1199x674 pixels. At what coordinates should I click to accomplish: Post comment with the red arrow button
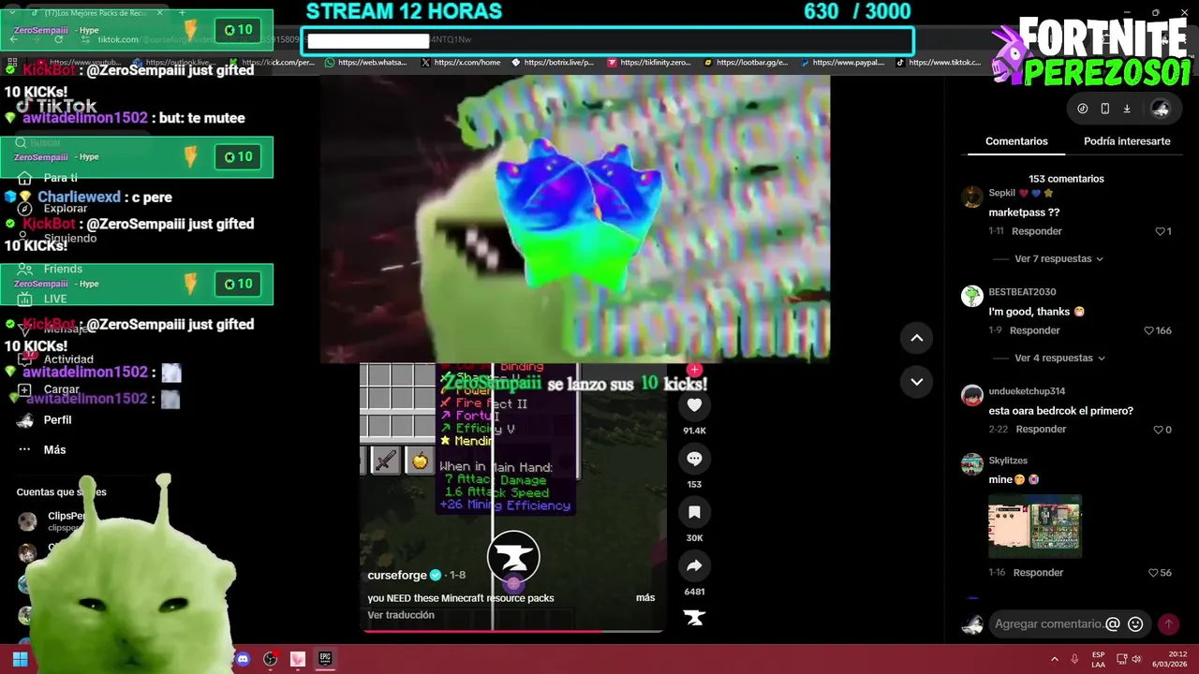pyautogui.click(x=1168, y=624)
